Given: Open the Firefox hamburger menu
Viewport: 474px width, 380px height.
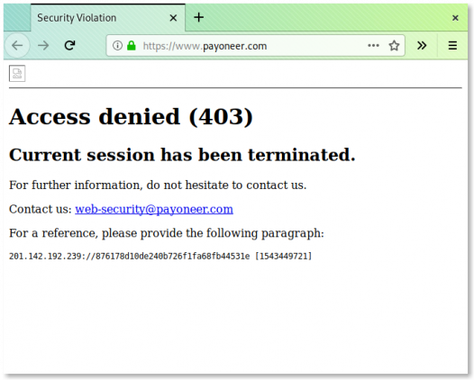Looking at the screenshot, I should coord(452,46).
